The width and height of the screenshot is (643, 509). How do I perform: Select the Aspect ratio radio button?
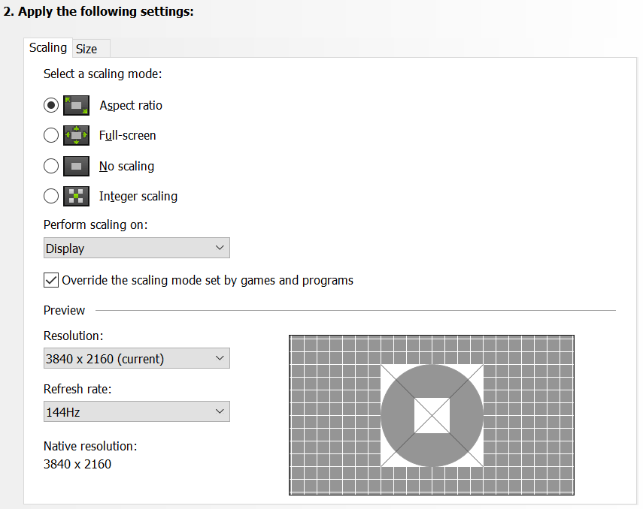coord(51,105)
